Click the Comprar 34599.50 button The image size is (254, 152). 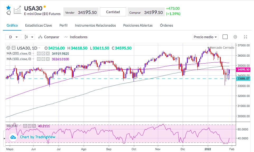click(146, 12)
